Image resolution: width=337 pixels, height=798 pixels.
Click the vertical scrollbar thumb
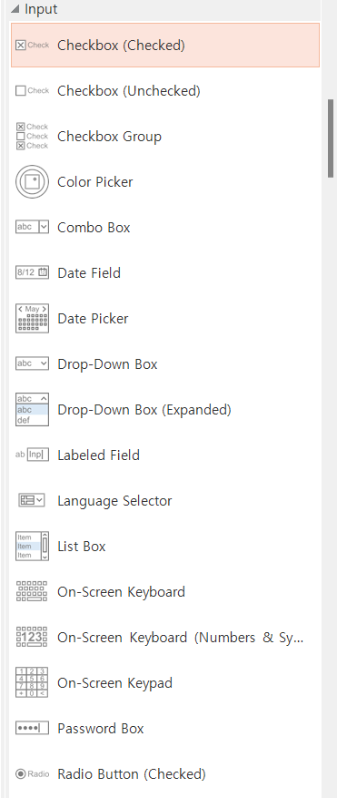(331, 138)
